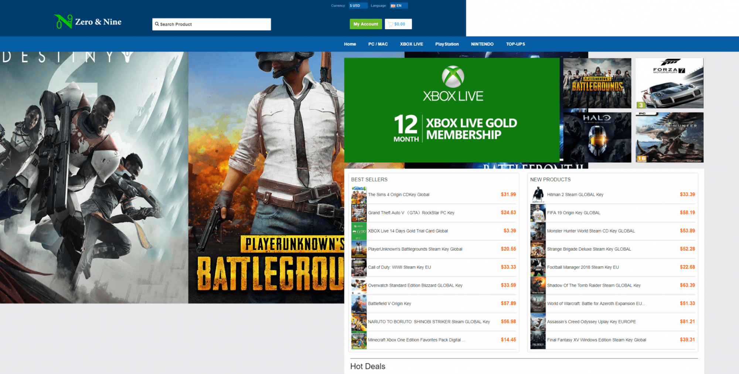Screen dimensions: 739x374
Task: Click the large PlayerUnknown's Battlegrounds banner
Action: (266, 177)
